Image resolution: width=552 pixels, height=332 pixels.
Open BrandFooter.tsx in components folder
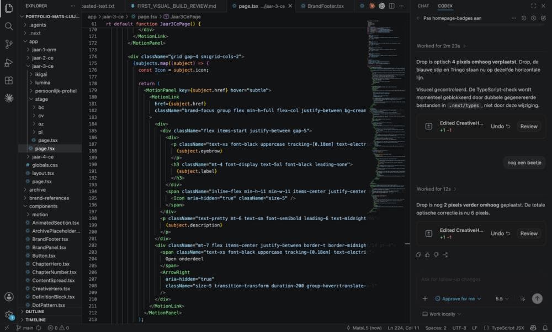pos(50,239)
